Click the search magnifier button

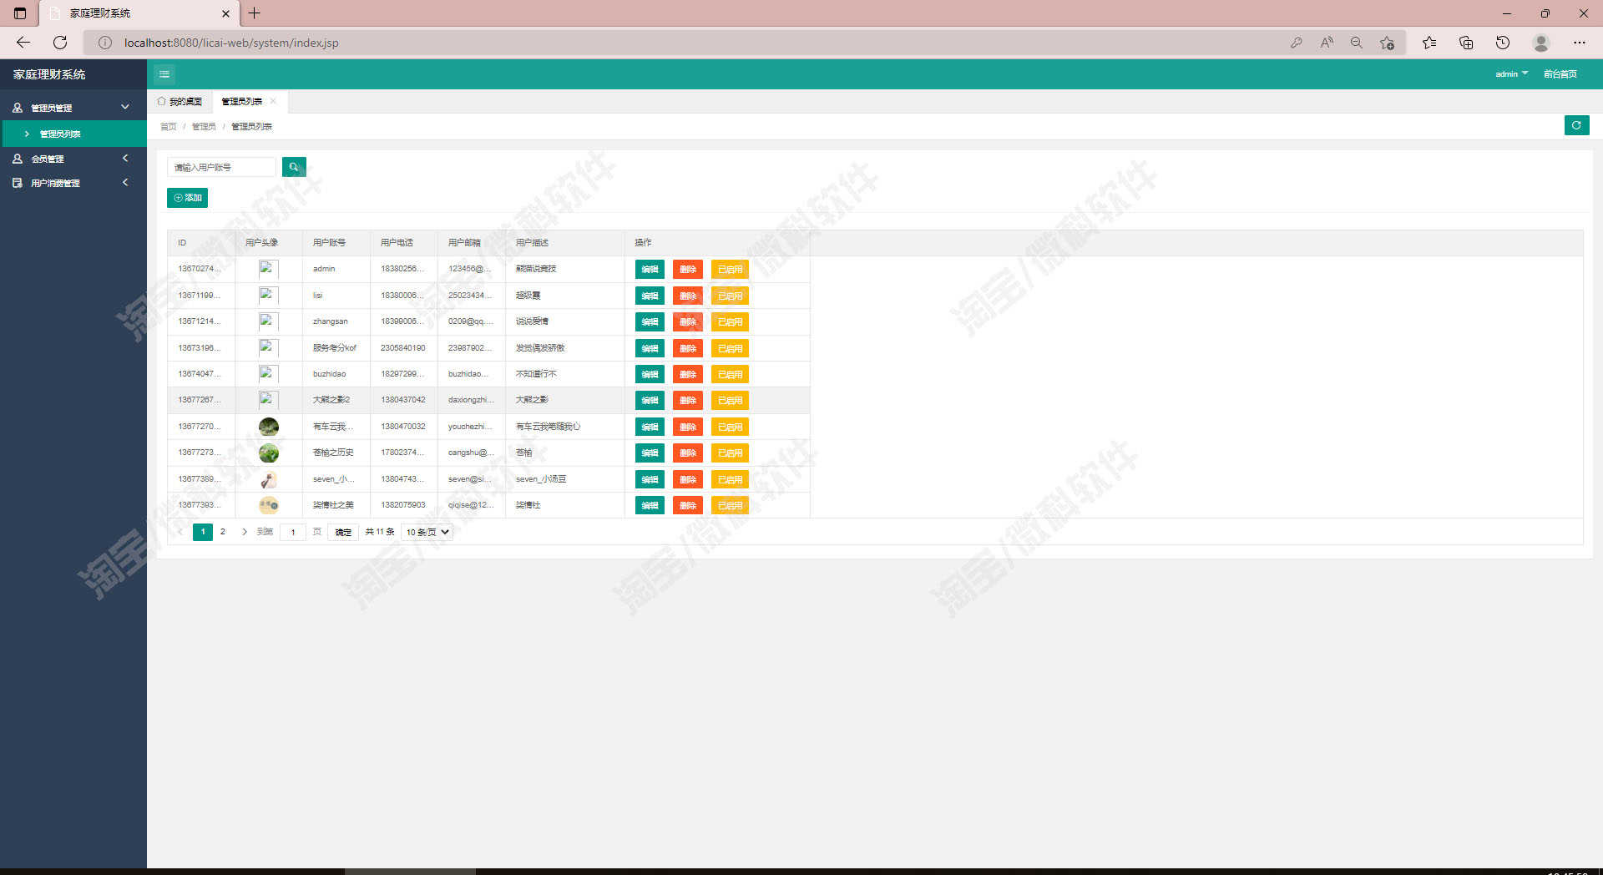(294, 167)
